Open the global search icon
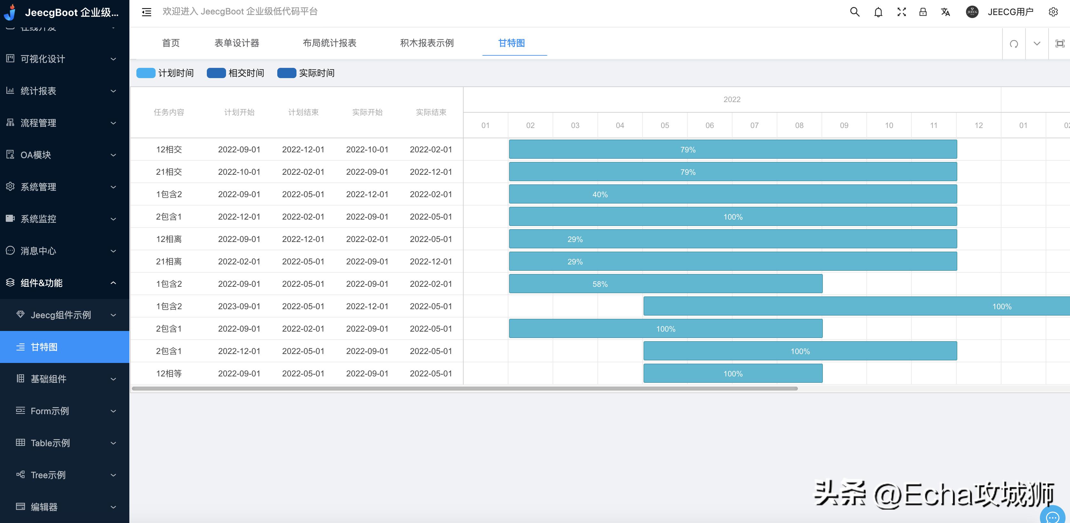The height and width of the screenshot is (523, 1070). coord(855,12)
